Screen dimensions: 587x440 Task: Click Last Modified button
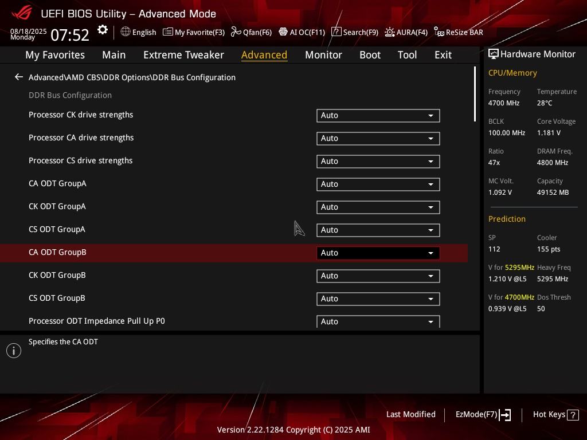(410, 414)
